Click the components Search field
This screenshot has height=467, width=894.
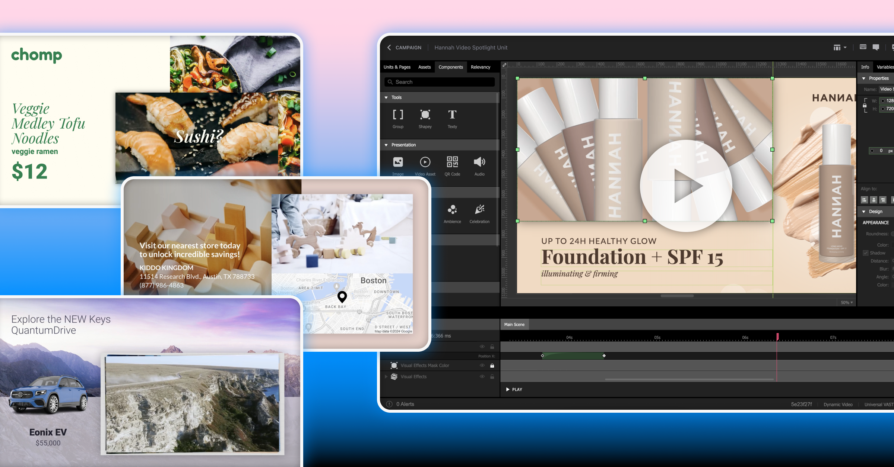tap(440, 82)
